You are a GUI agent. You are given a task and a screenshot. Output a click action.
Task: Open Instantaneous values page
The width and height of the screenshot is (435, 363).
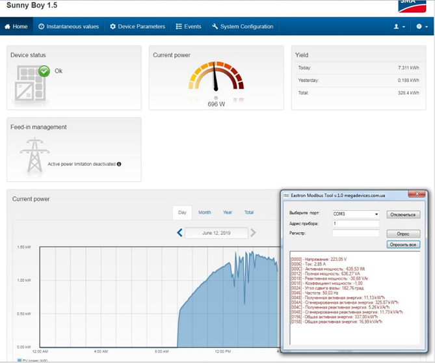click(x=68, y=27)
